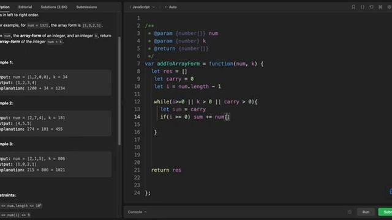Screen dimensions: 392x220
Task: Click '@return {number[]}' comment line
Action: (178, 49)
